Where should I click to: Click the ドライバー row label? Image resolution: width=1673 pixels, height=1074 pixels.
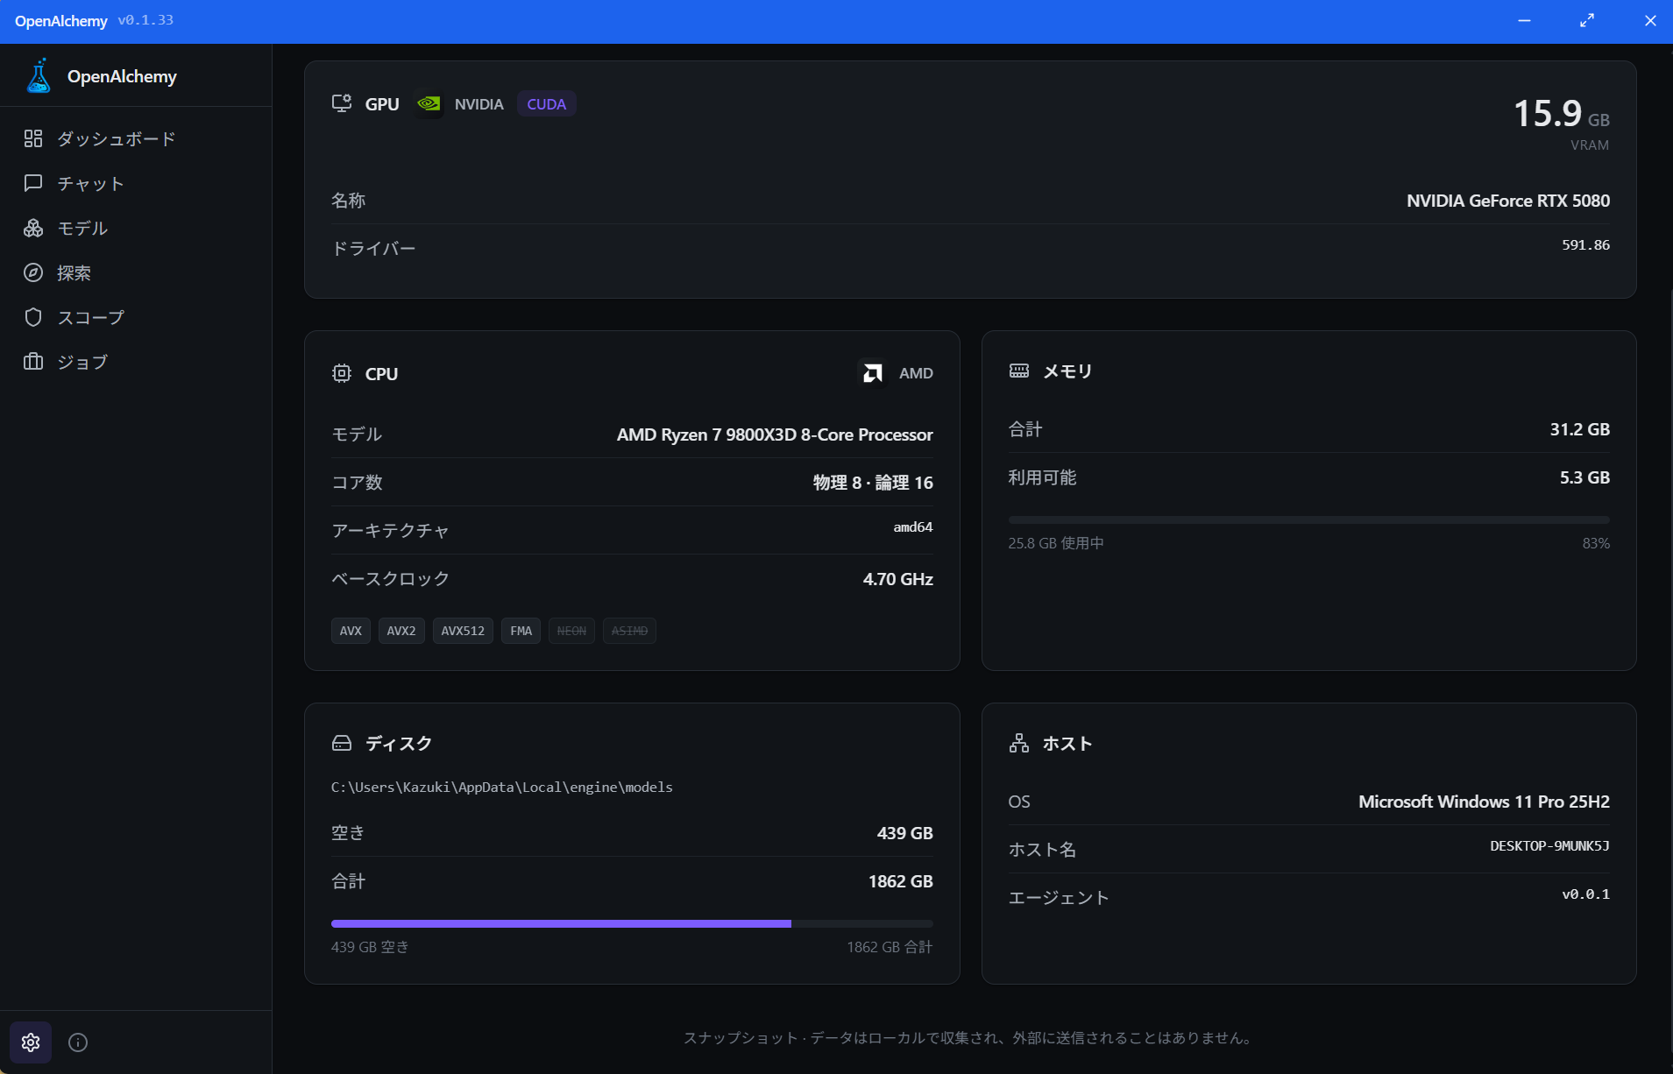click(373, 249)
